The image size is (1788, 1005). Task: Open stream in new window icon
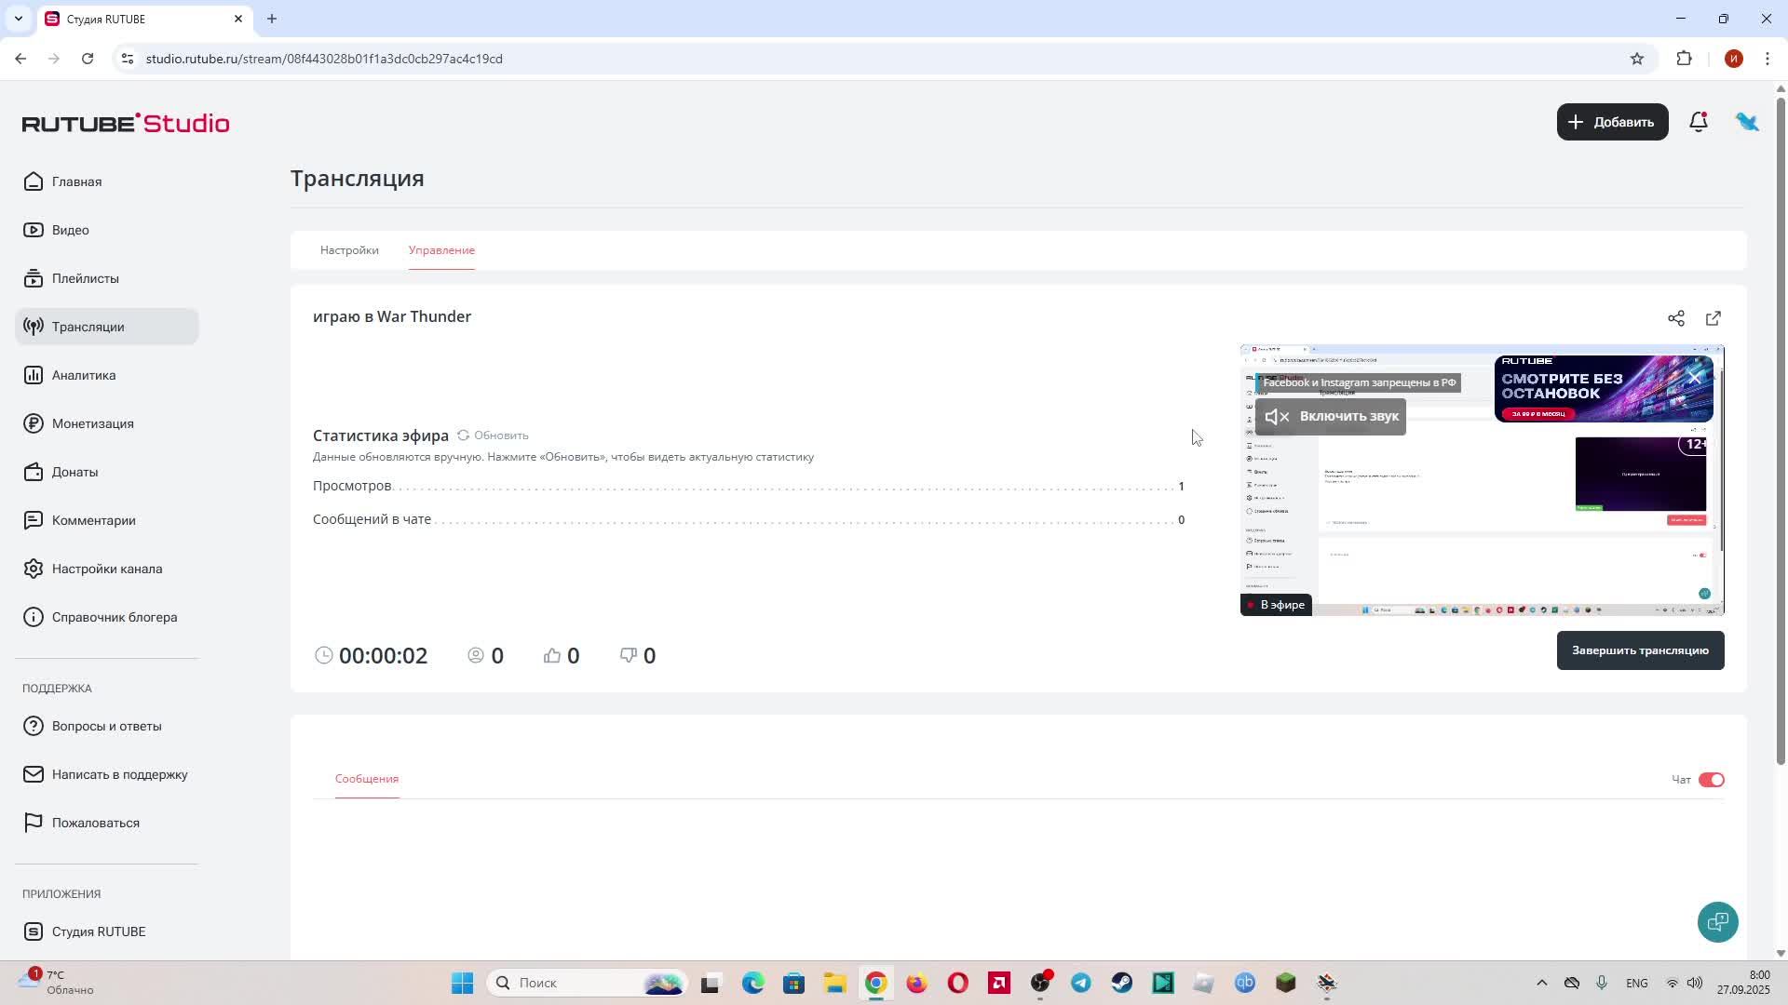click(1713, 318)
